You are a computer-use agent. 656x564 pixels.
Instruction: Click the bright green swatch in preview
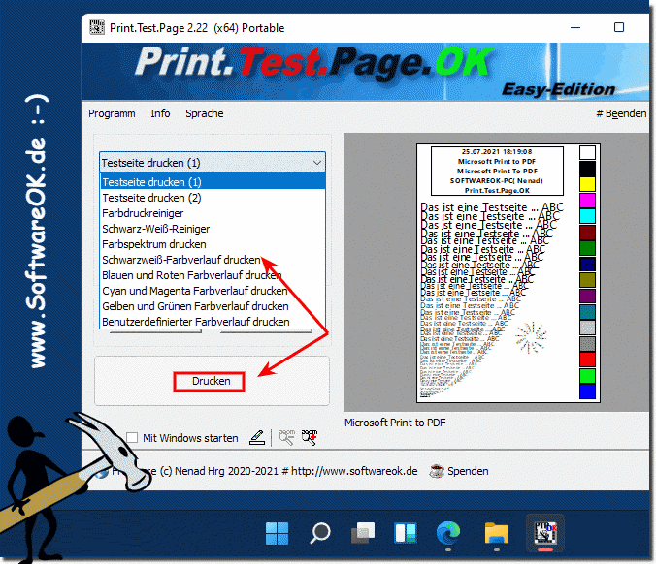pos(587,376)
